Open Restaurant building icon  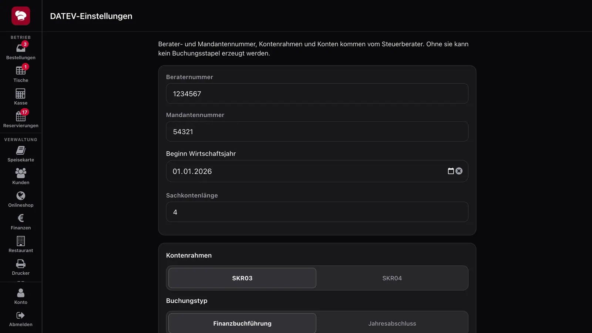pos(21,241)
